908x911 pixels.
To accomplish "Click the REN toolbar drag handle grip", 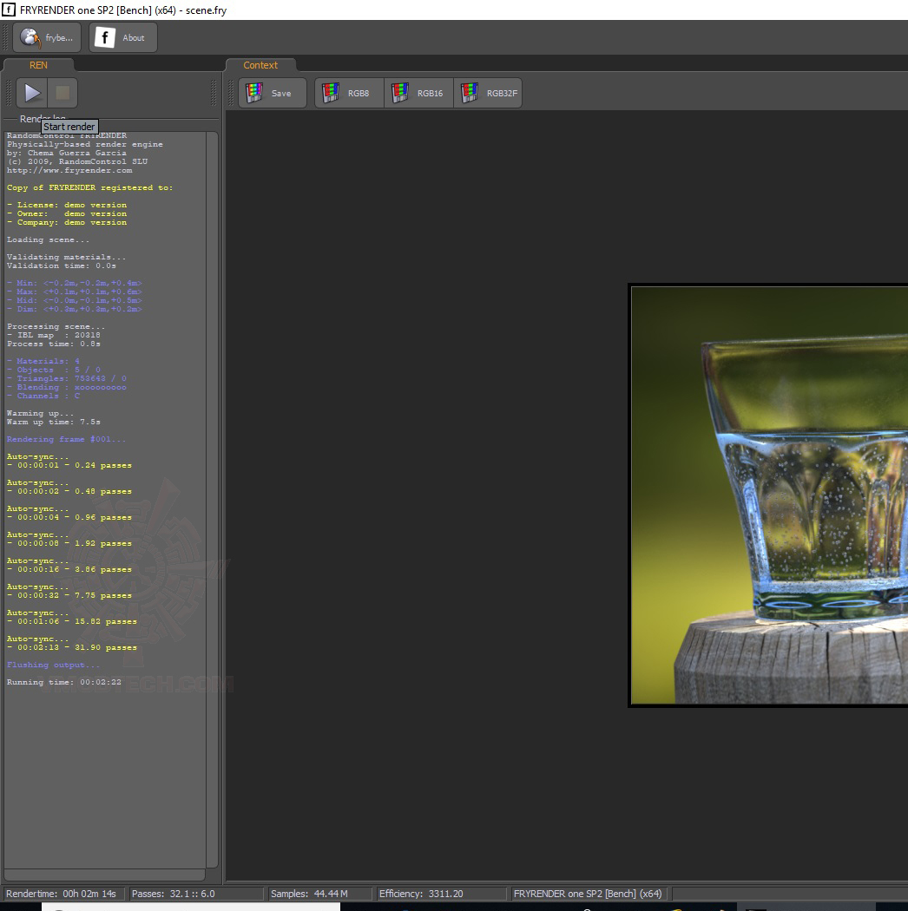I will 9,93.
